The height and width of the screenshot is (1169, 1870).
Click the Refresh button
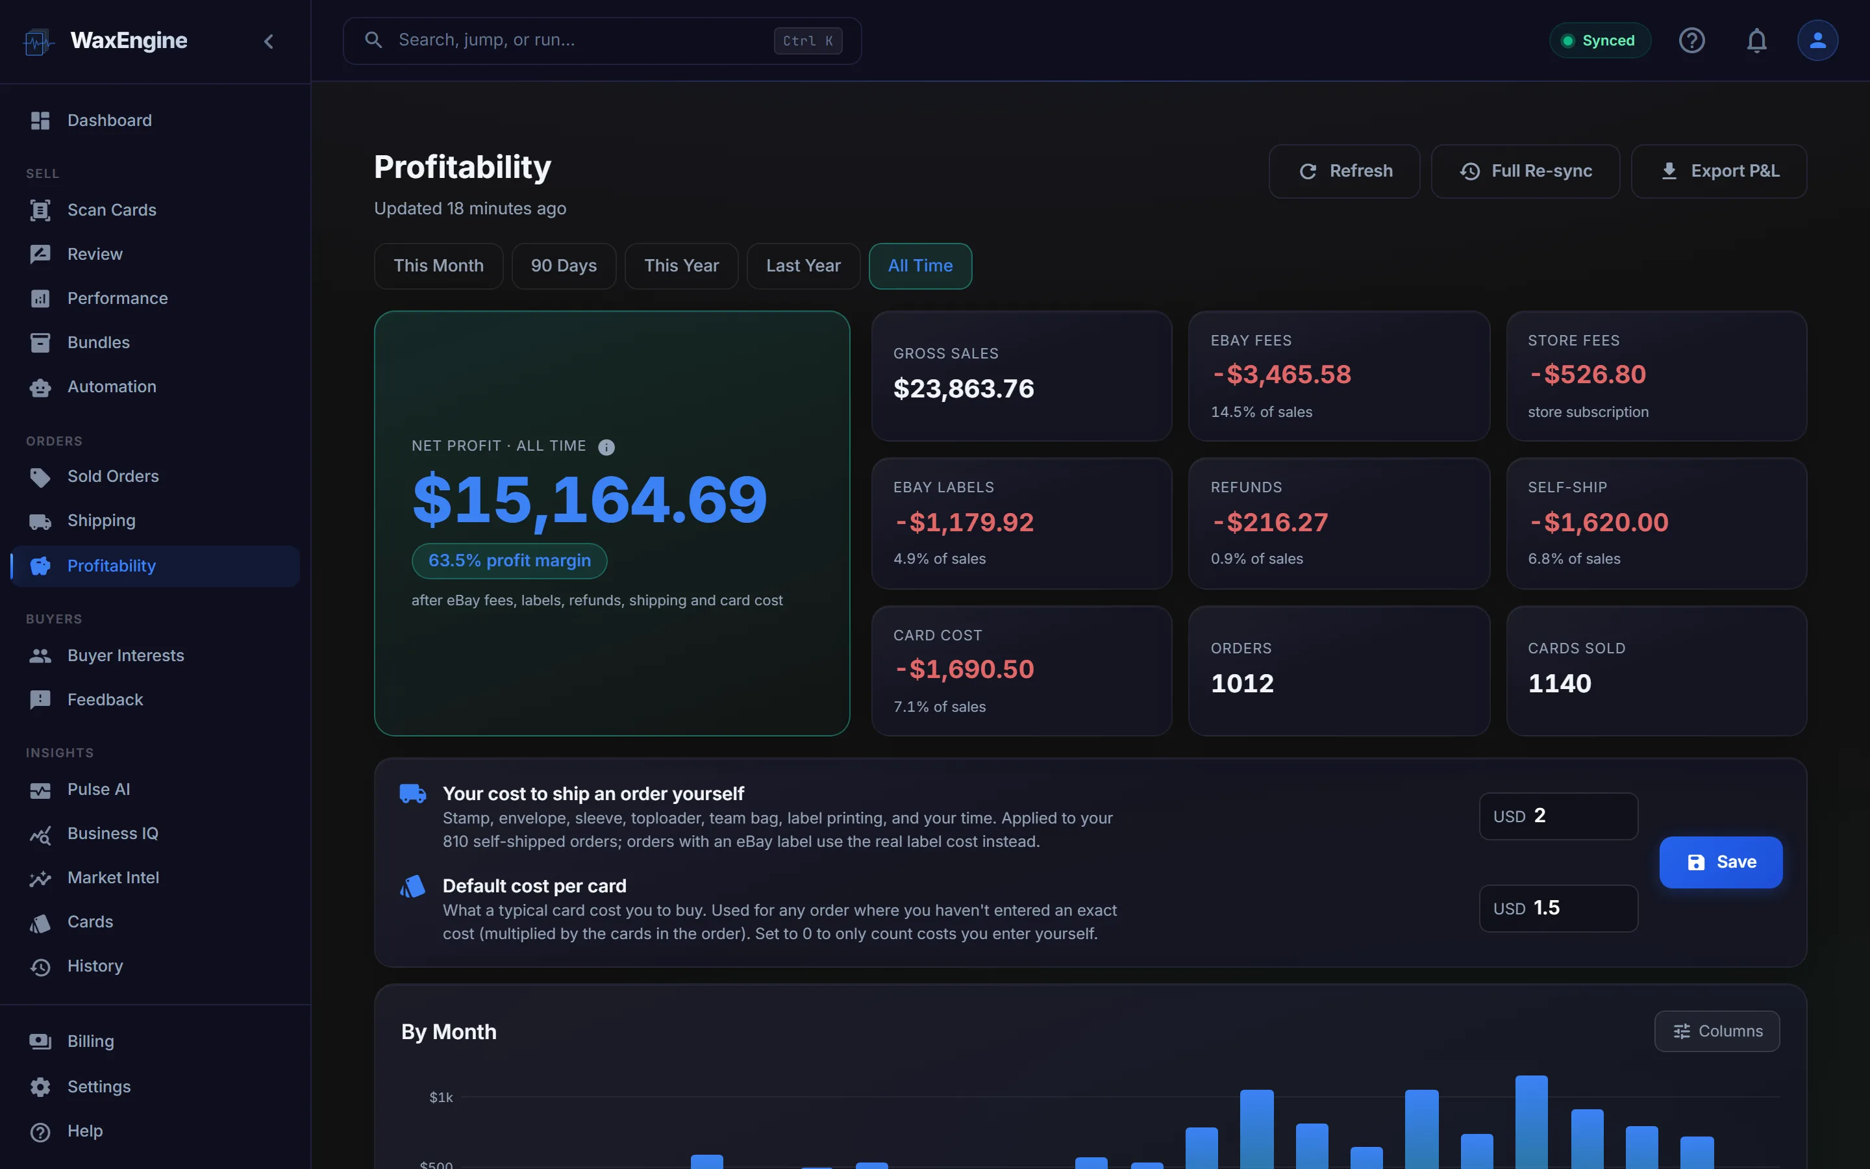pyautogui.click(x=1344, y=171)
